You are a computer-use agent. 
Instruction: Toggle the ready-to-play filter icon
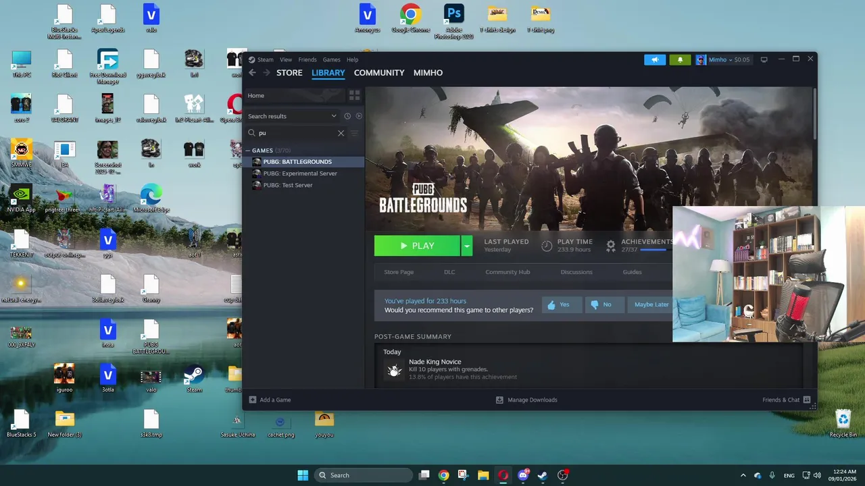point(359,116)
